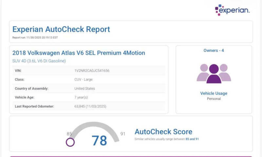The height and width of the screenshot is (157, 262).
Task: Click the 7 year(s) value
Action: [x=81, y=97]
